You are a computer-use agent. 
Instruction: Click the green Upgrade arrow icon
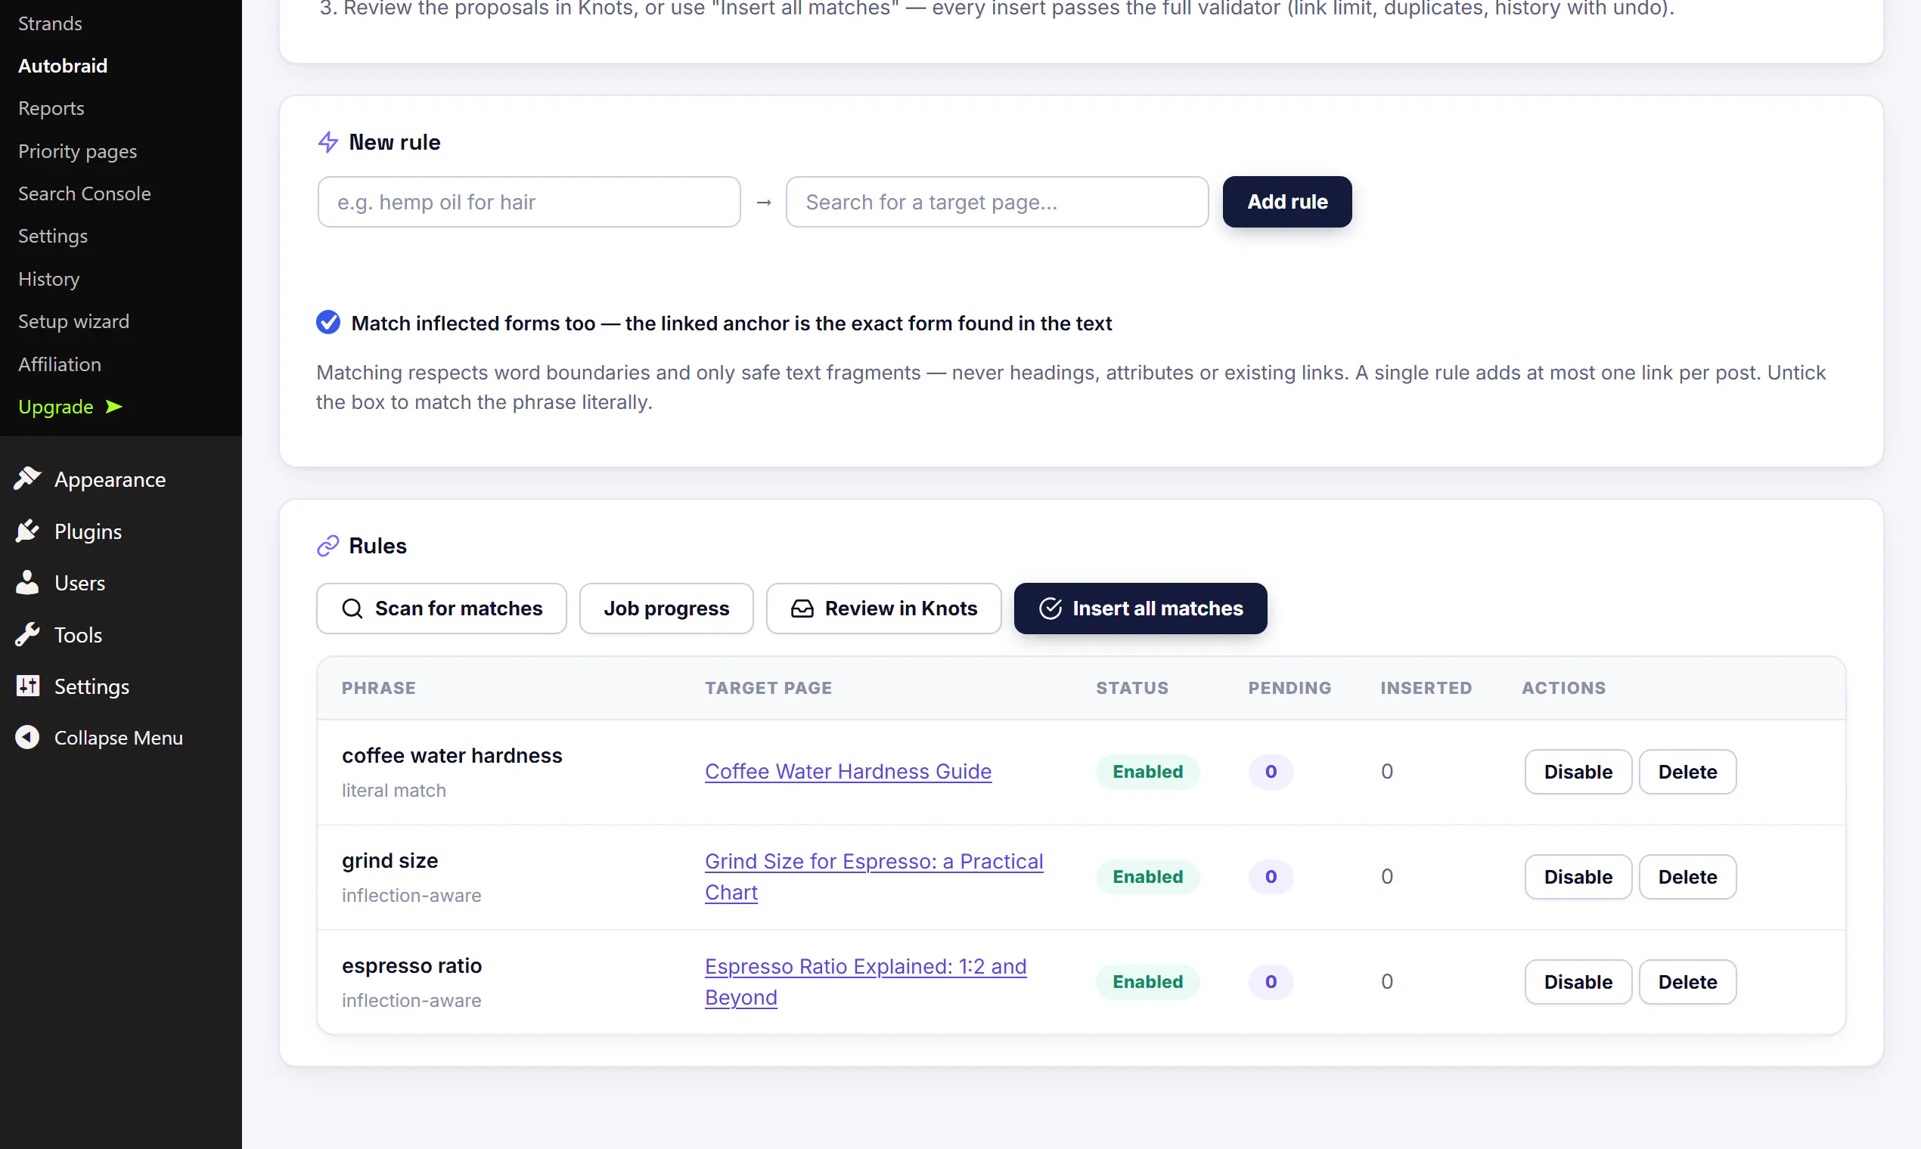(x=114, y=407)
